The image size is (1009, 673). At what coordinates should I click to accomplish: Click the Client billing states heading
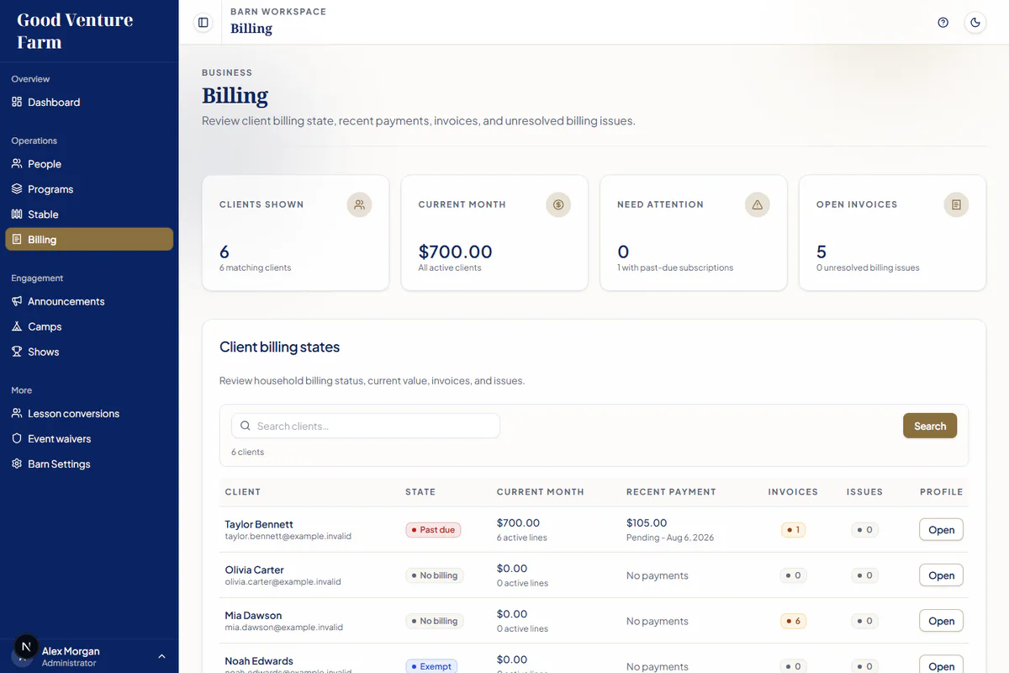(279, 347)
